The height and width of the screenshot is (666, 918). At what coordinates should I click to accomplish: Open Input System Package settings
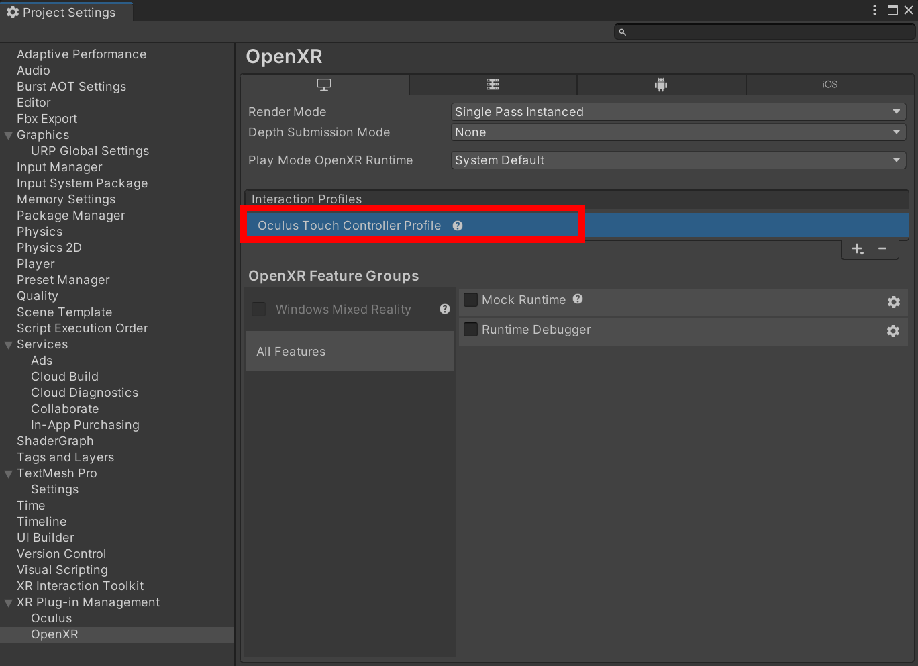pos(82,183)
